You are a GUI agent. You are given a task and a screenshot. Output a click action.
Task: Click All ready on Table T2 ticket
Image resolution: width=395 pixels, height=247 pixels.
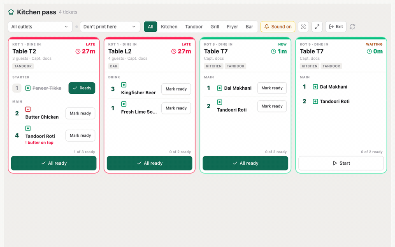[53, 163]
